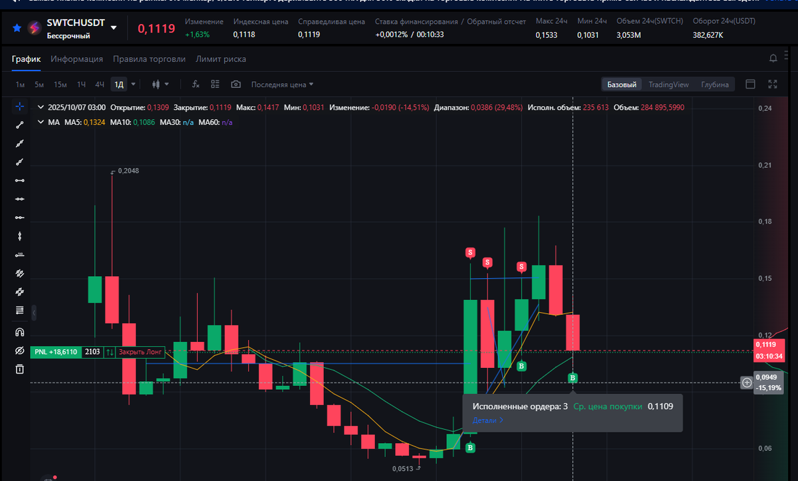798x481 pixels.
Task: Open the Последняя цена price type dropdown
Action: point(282,84)
